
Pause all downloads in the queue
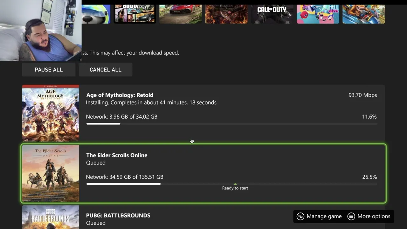coord(49,70)
